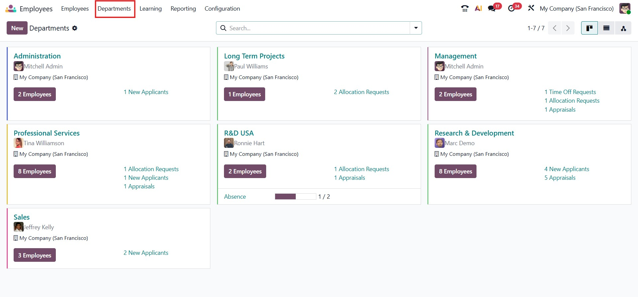Click the New button

pos(17,28)
